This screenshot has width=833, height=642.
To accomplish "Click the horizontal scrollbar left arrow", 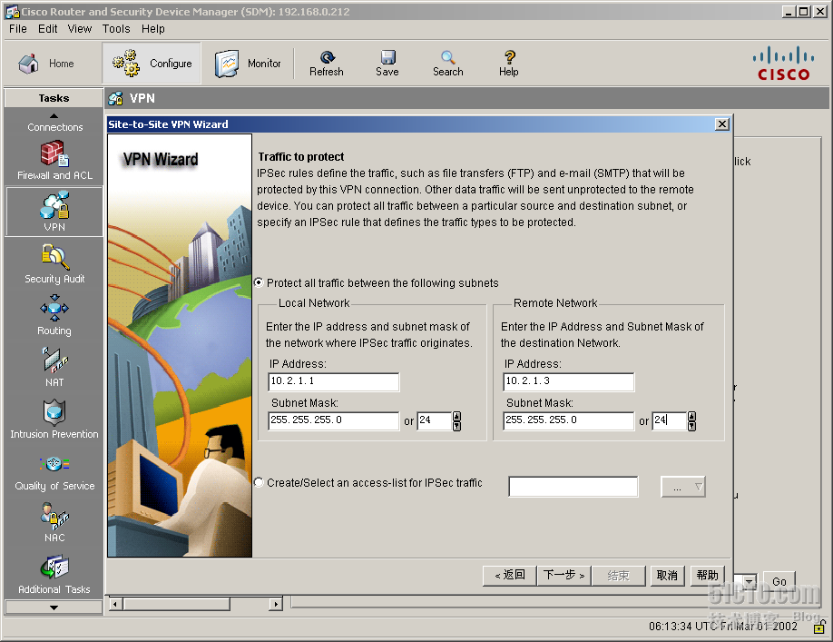I will (116, 604).
